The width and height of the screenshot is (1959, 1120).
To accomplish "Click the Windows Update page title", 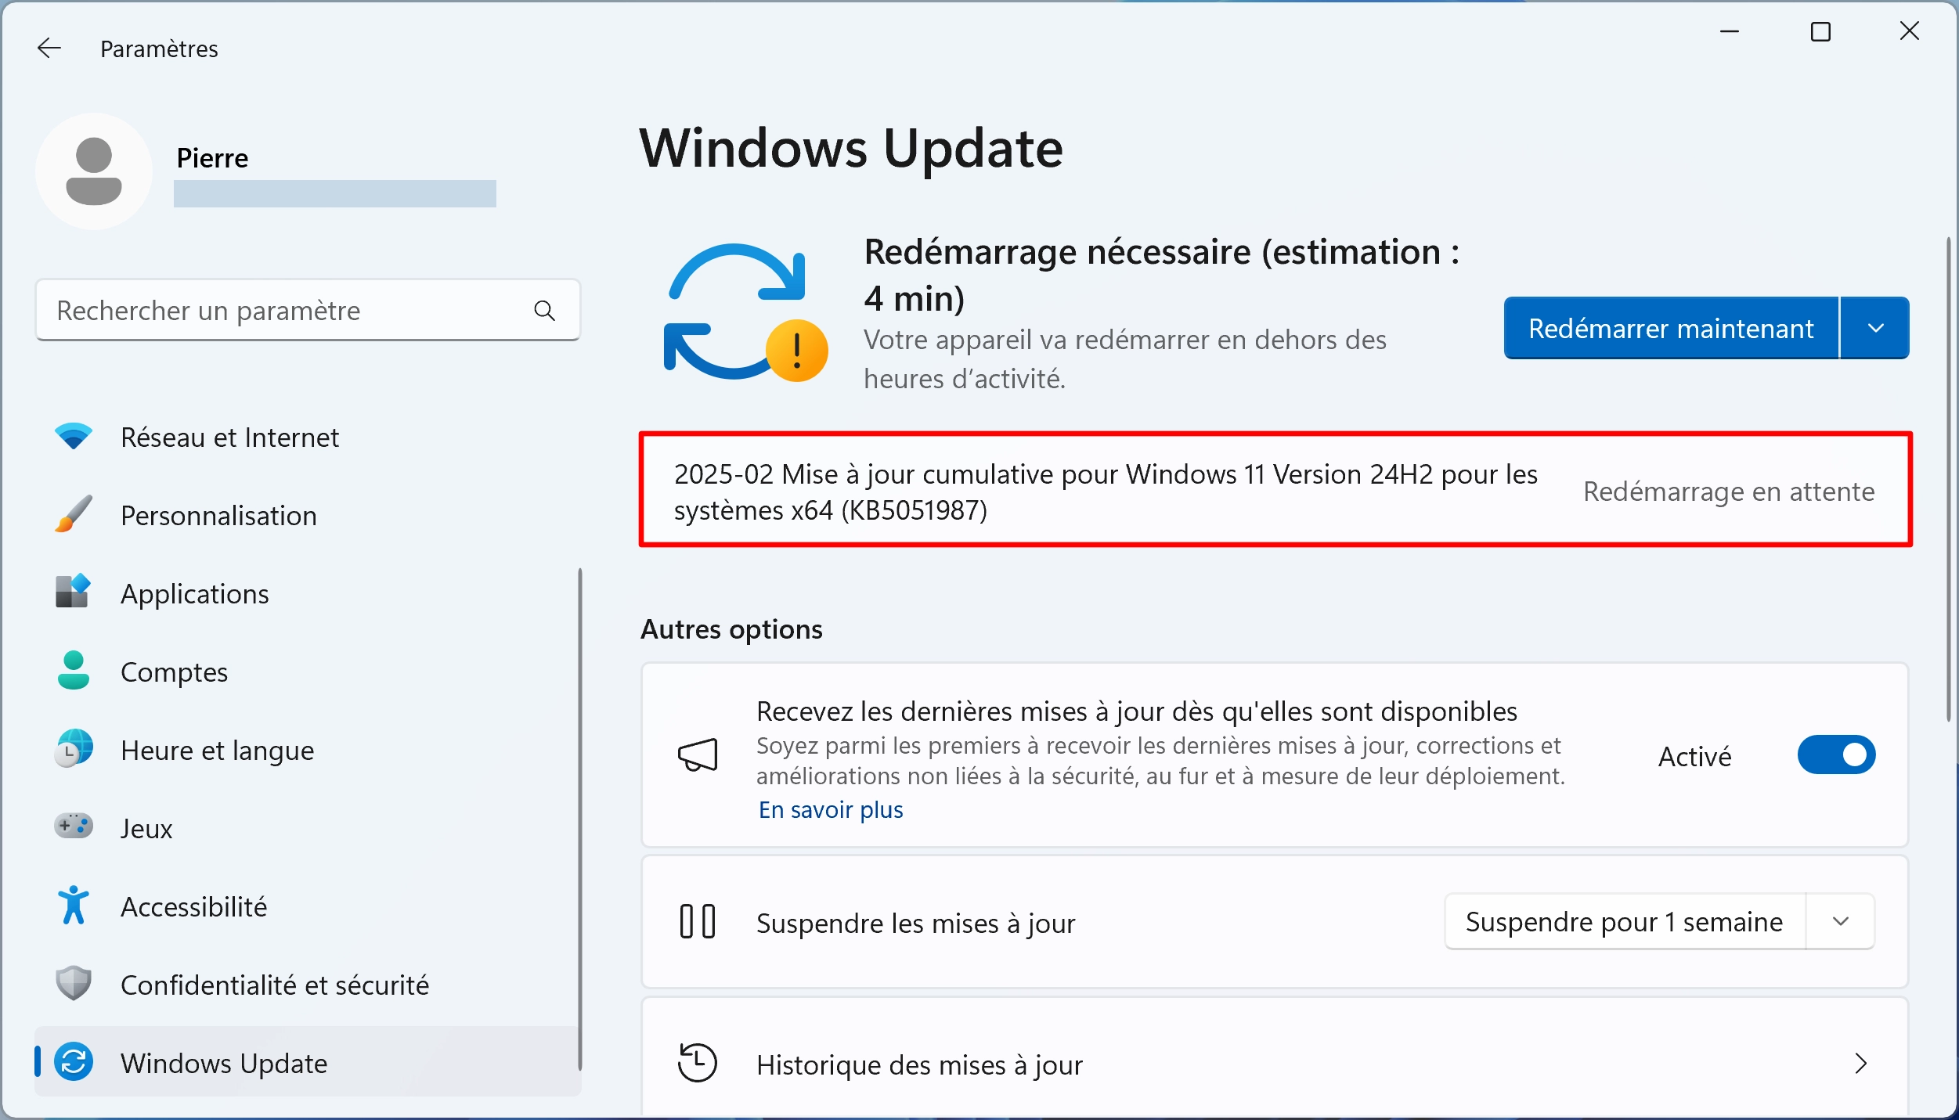I will click(851, 149).
